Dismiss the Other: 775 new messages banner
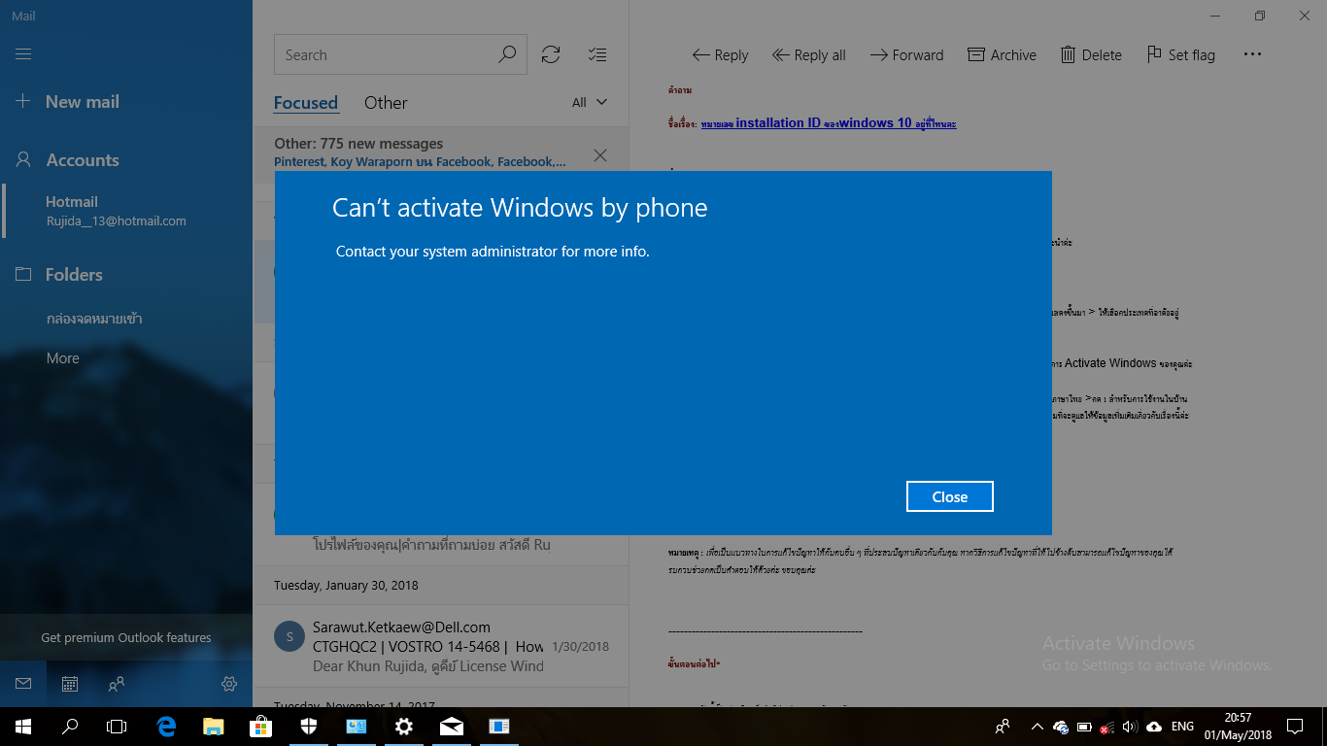1327x746 pixels. 600,155
